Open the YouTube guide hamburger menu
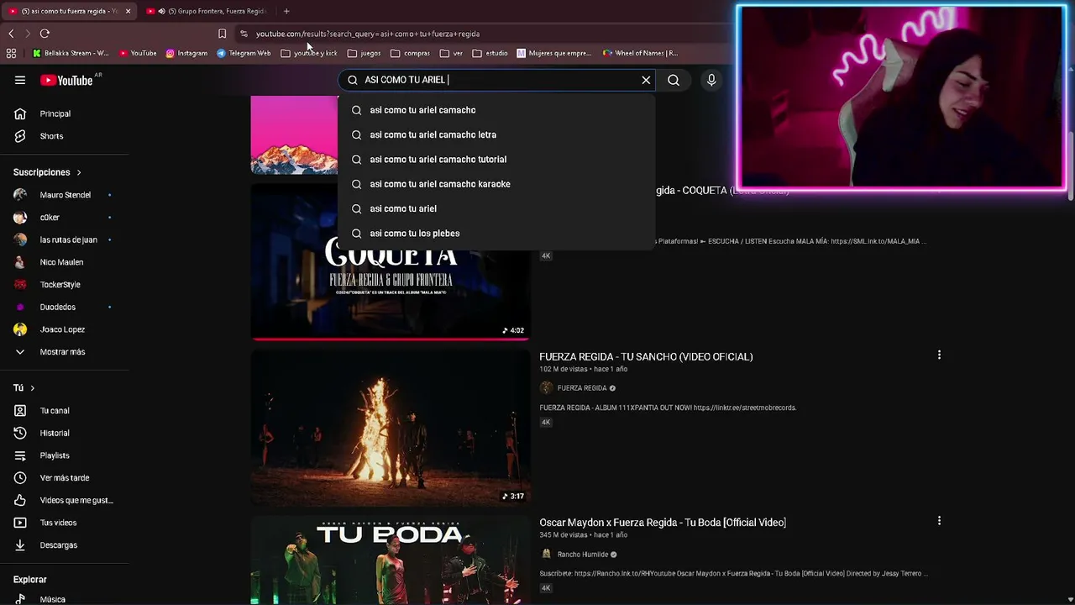This screenshot has width=1075, height=605. tap(20, 80)
